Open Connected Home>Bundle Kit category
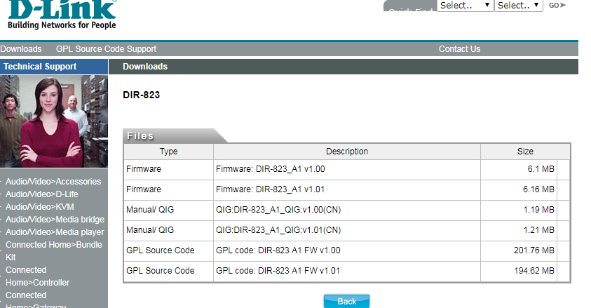 54,251
